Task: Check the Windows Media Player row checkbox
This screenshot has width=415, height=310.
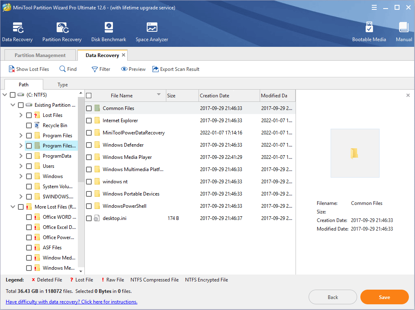Action: pos(89,157)
